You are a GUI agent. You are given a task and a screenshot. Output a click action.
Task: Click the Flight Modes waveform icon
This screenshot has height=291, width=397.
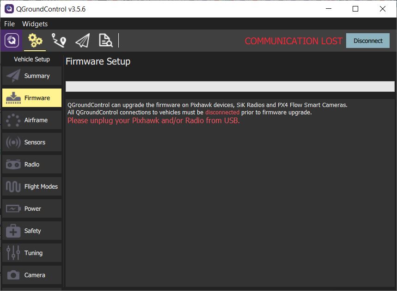[x=13, y=187]
